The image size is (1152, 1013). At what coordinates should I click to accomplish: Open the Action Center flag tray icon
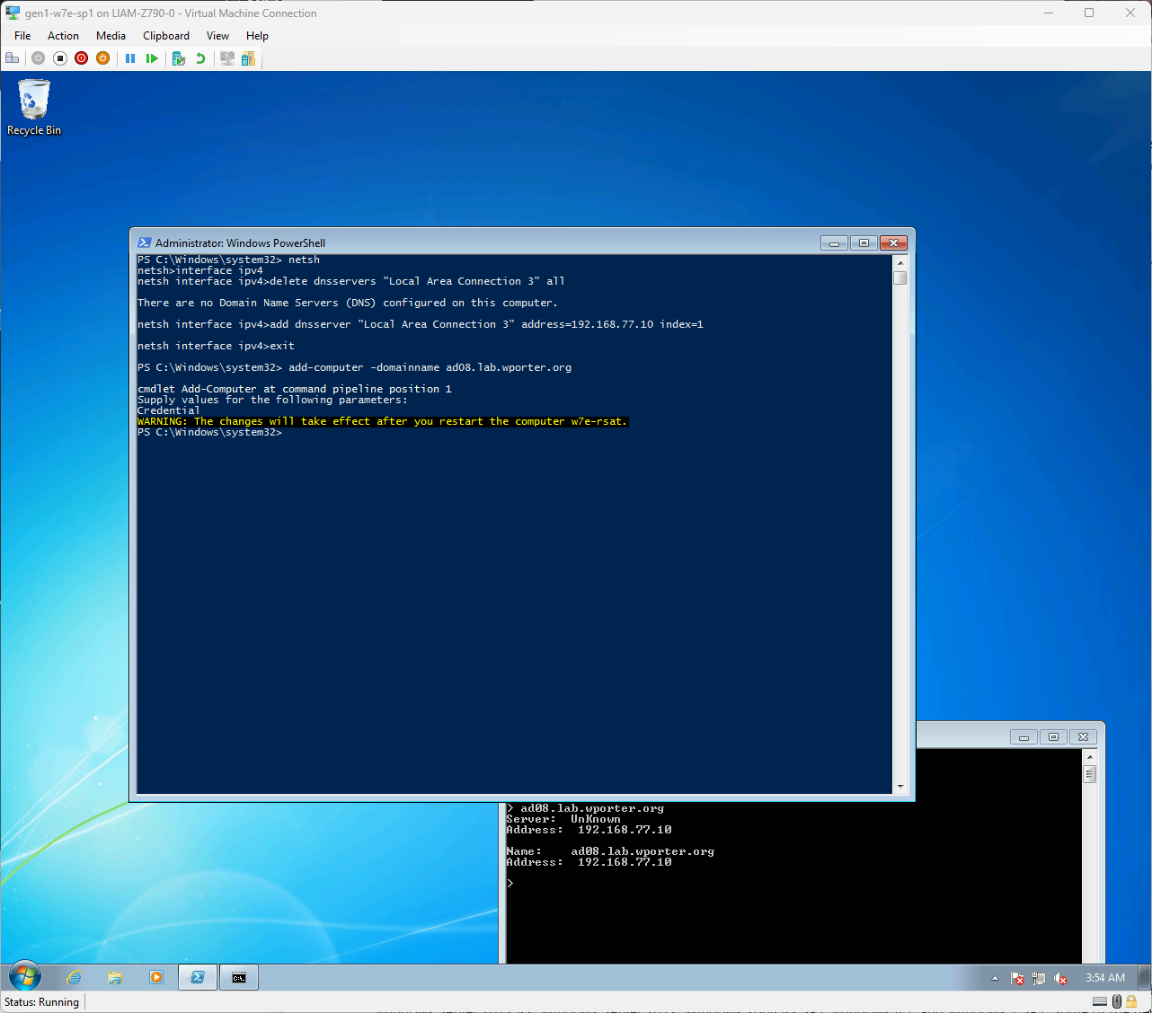(1017, 978)
